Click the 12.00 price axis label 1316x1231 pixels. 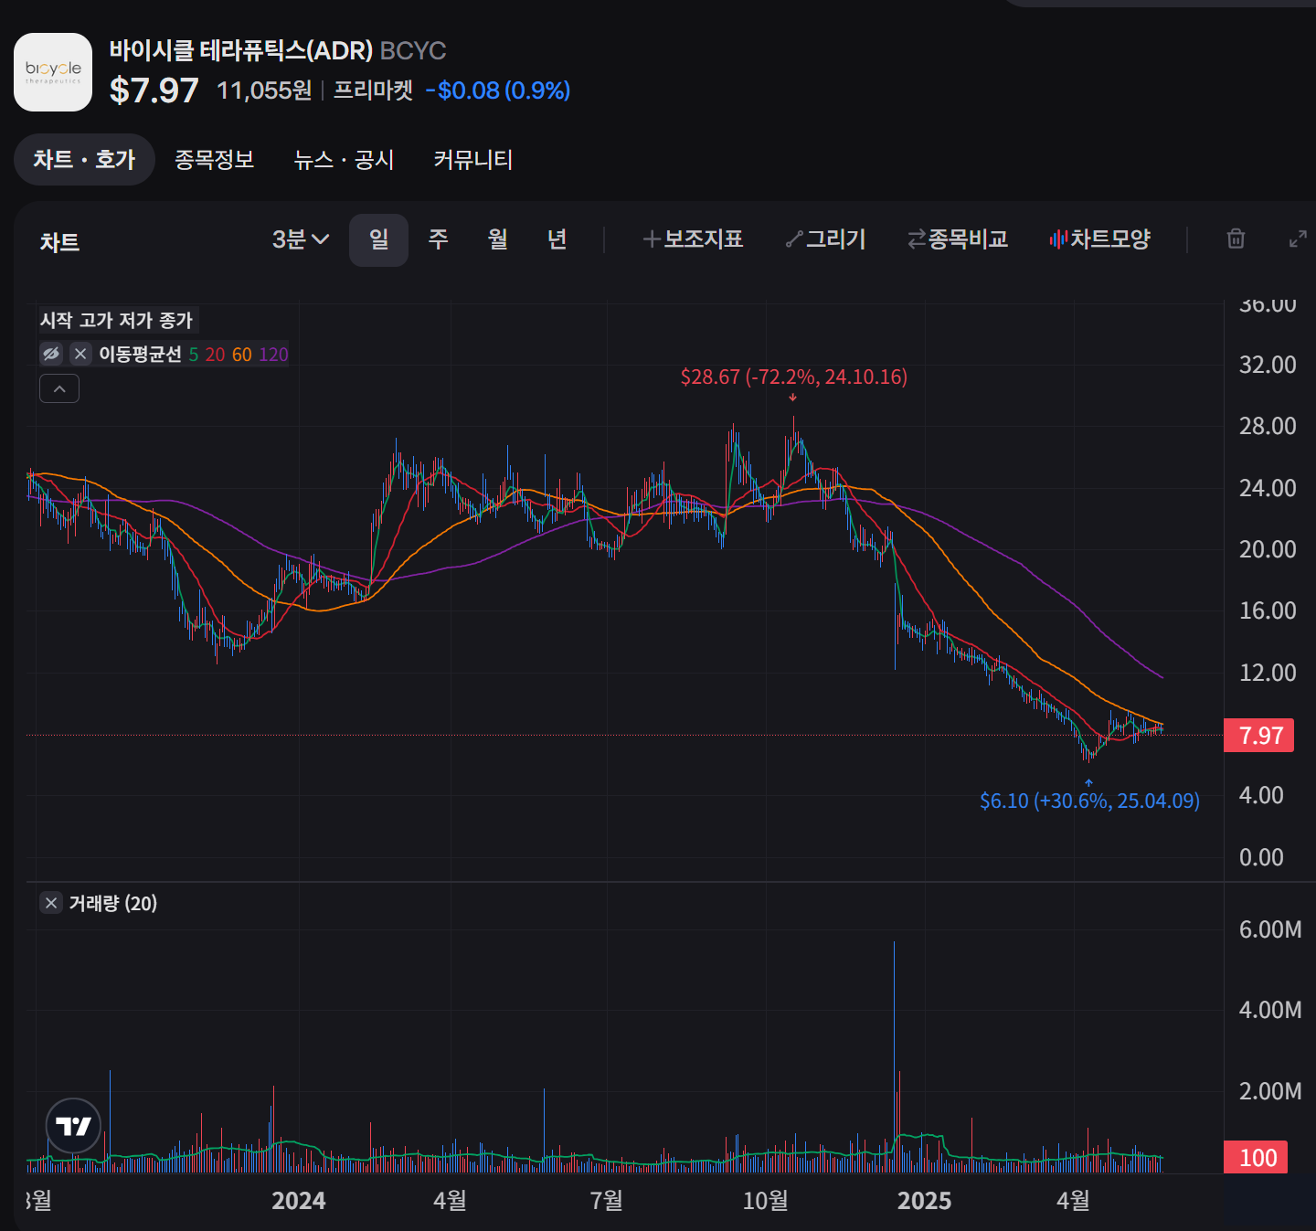point(1268,673)
